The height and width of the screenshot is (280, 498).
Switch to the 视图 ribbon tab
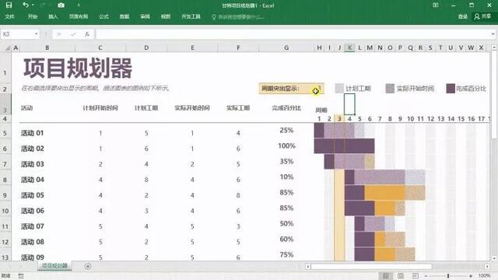coord(166,16)
